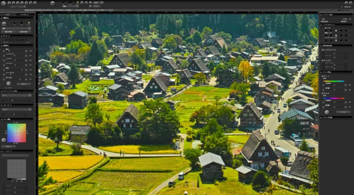This screenshot has width=354, height=195.
Task: Click the tone curve grid
Action: (x=17, y=169)
